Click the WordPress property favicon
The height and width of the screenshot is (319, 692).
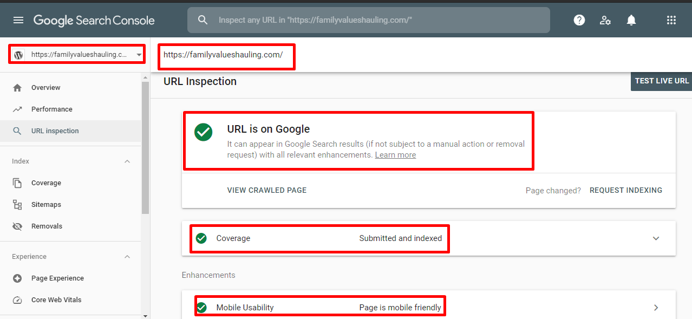19,55
